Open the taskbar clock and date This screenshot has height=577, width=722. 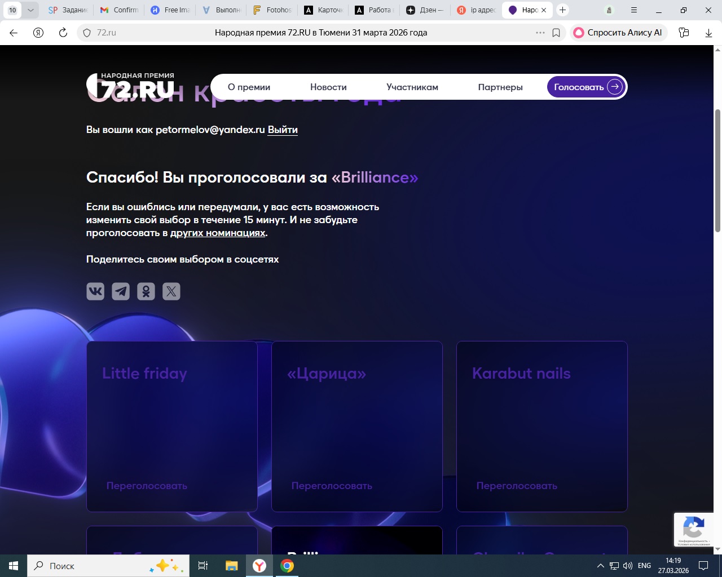coord(673,566)
